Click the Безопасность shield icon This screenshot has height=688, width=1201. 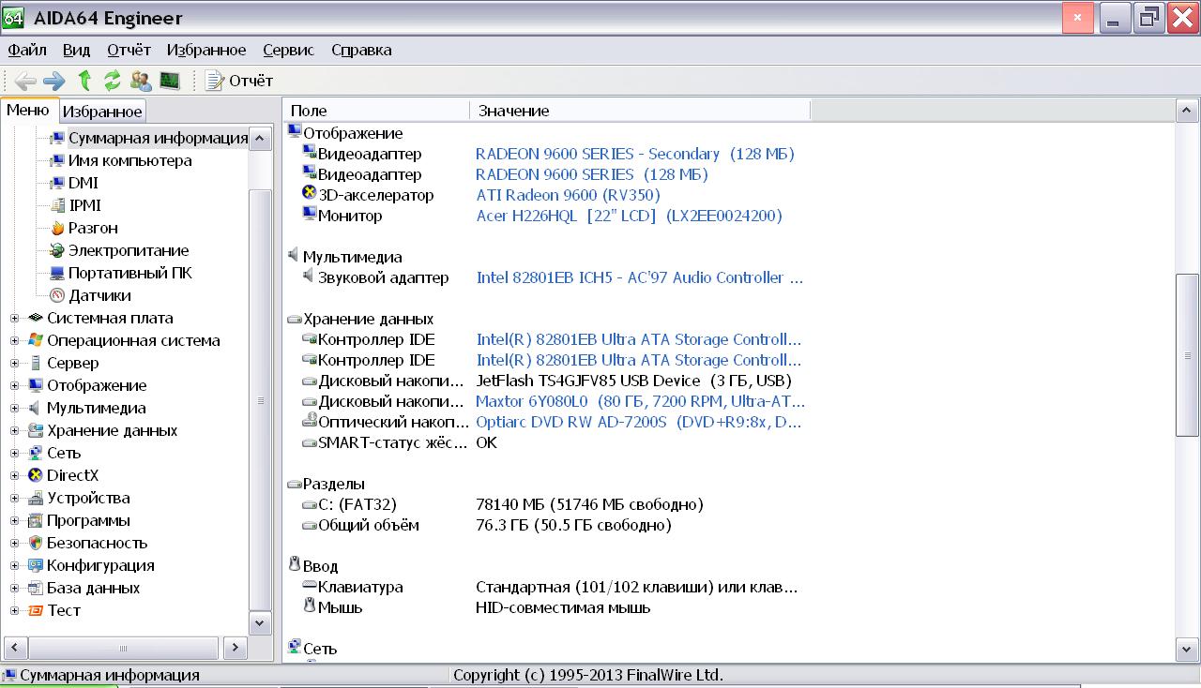36,543
